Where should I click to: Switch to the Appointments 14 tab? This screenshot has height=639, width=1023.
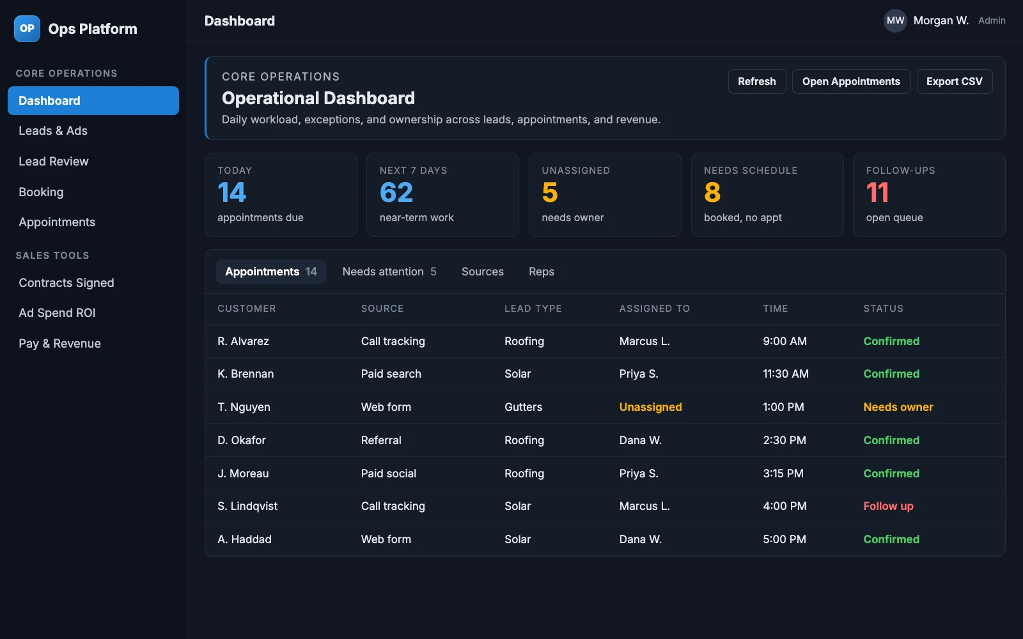pos(271,272)
